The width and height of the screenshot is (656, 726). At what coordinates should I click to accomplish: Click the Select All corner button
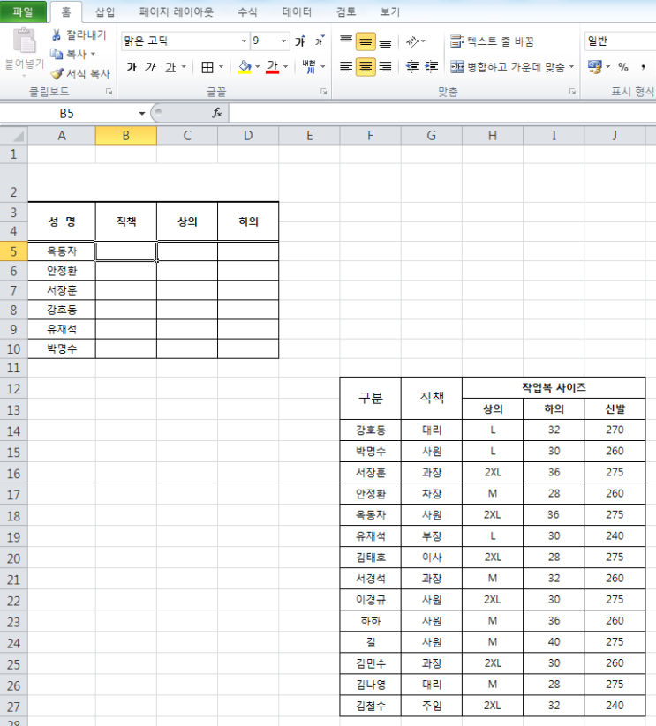(14, 136)
